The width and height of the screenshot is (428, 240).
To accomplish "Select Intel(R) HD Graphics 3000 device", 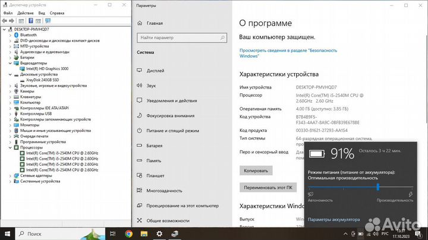I will coord(47,69).
